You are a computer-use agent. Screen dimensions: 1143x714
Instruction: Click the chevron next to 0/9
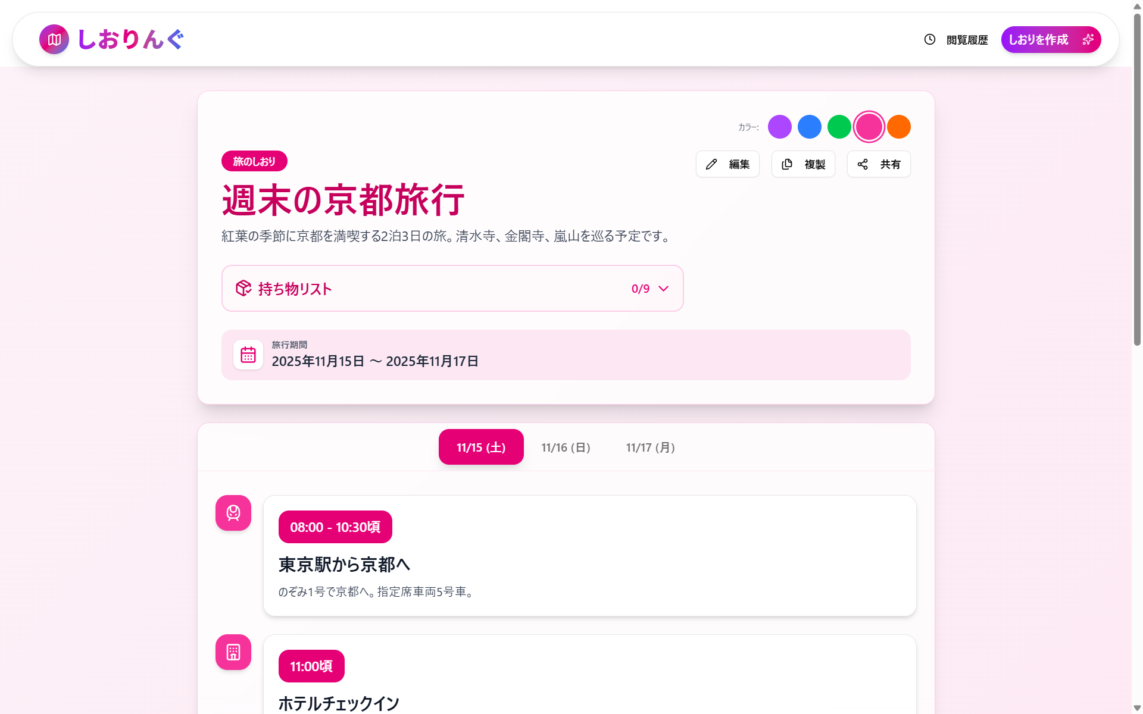point(664,289)
